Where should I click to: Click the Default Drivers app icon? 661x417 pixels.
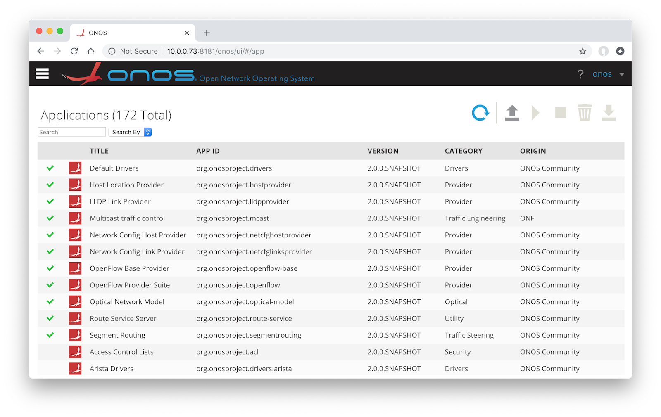click(75, 168)
